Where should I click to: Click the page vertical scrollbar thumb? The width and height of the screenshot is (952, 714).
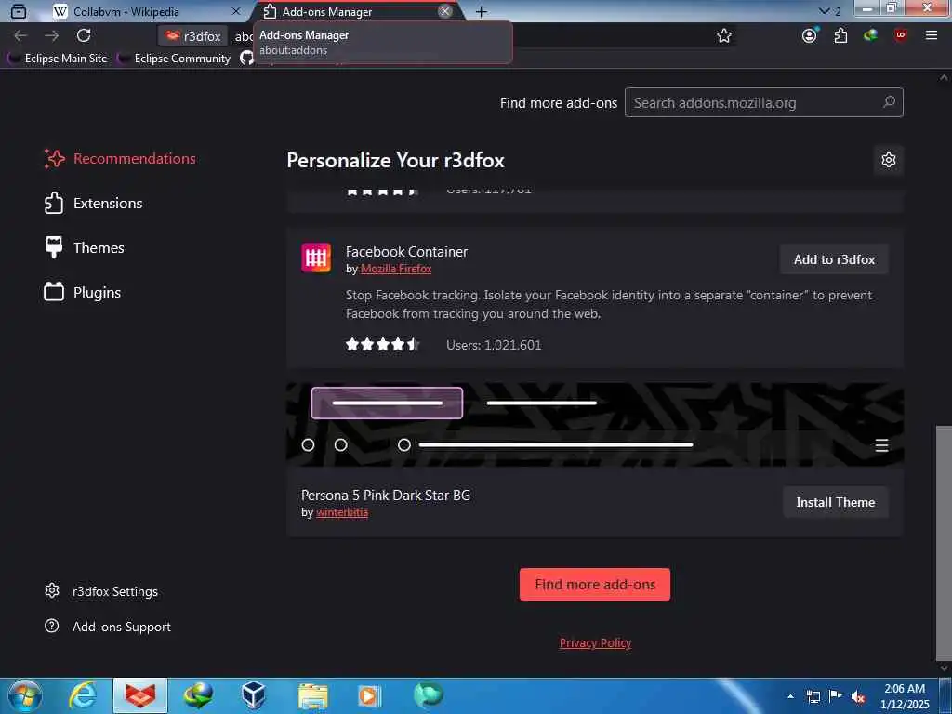pos(944,543)
